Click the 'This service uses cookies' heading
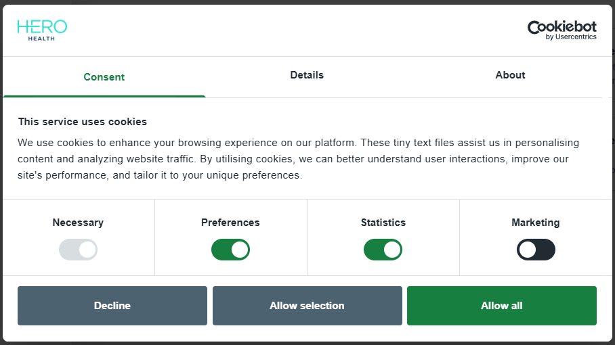 [83, 122]
